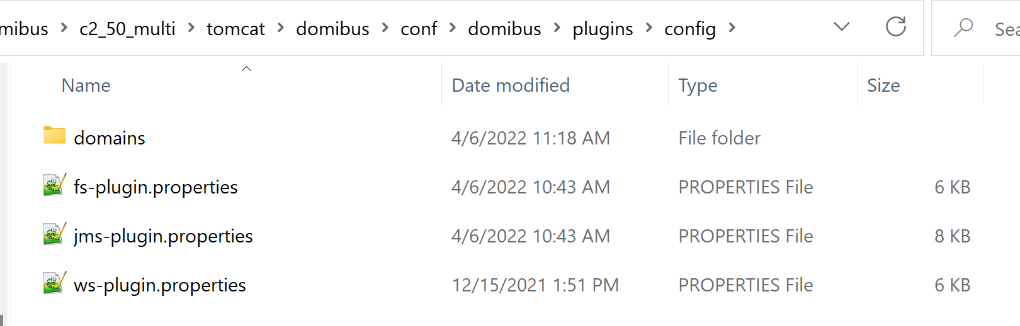Open the address bar history dropdown
The width and height of the screenshot is (1020, 326).
coord(841,27)
